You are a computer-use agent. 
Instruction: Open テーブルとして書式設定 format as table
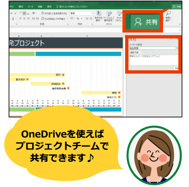(109, 16)
